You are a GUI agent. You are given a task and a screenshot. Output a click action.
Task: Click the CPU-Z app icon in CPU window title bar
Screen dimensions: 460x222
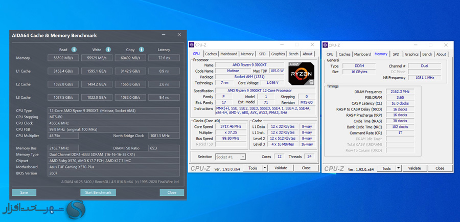pos(192,45)
